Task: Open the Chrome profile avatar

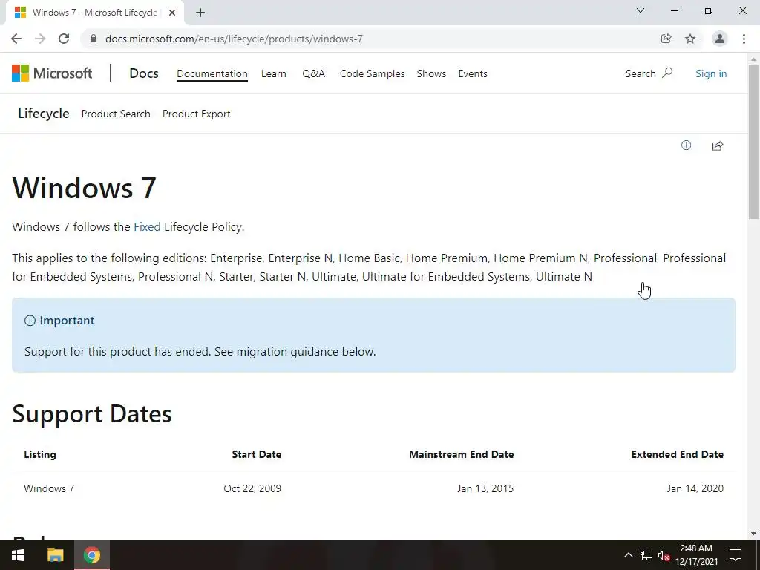Action: [720, 39]
